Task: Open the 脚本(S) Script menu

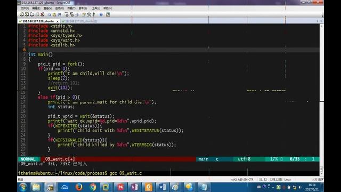Action: point(83,9)
